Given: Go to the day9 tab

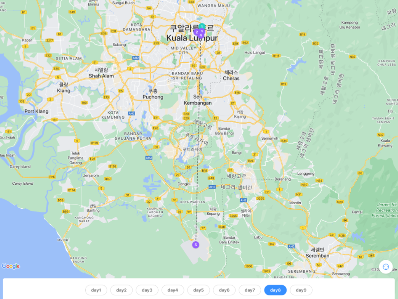Looking at the screenshot, I should (x=301, y=290).
